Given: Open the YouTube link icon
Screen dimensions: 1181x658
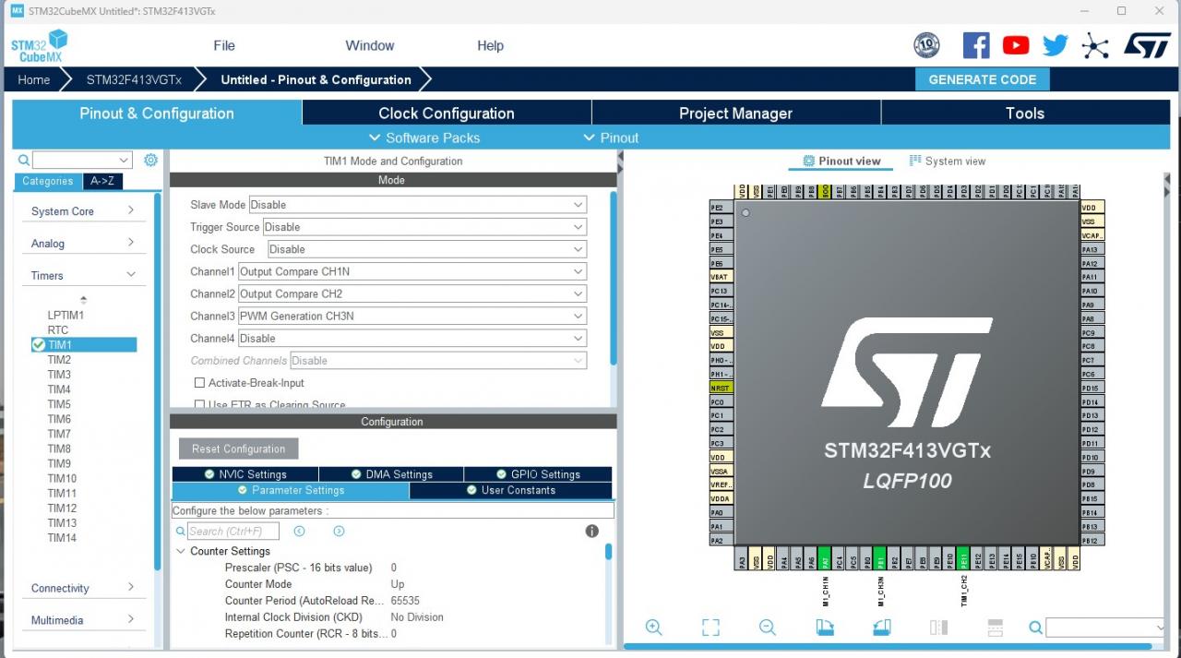Looking at the screenshot, I should [1016, 45].
